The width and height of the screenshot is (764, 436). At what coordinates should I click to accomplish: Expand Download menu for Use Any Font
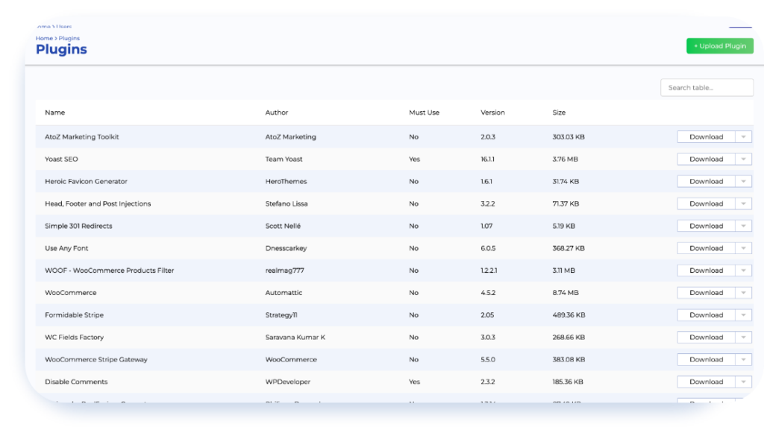pos(743,247)
